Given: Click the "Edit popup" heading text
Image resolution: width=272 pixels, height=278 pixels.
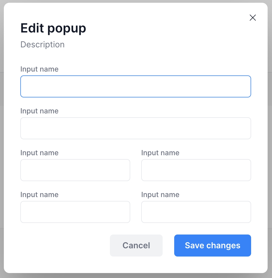Looking at the screenshot, I should click(53, 28).
